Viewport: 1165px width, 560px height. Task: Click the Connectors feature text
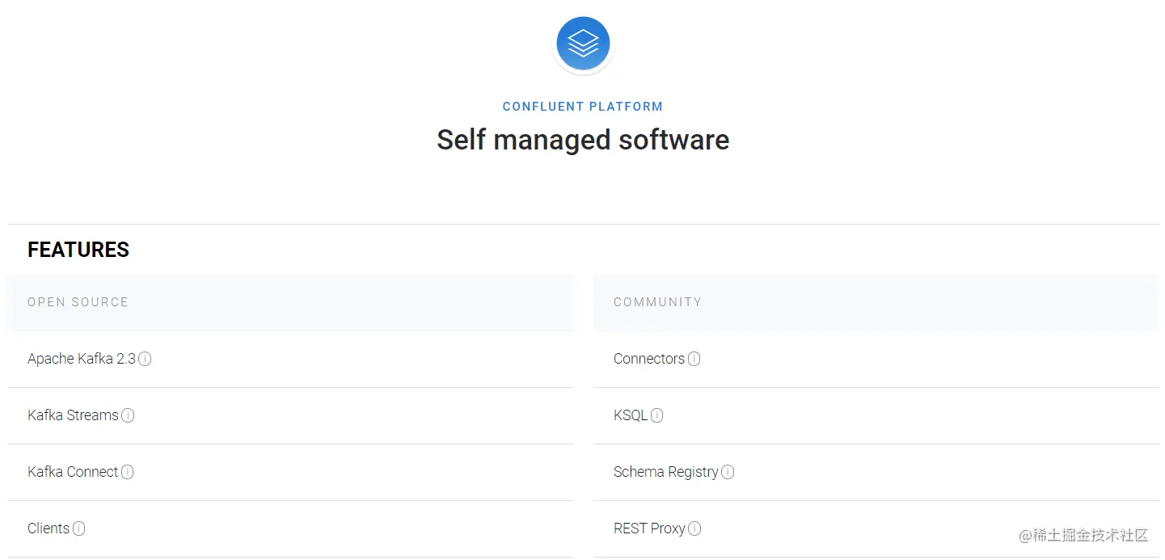649,359
